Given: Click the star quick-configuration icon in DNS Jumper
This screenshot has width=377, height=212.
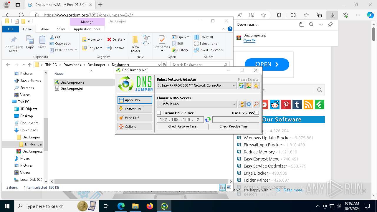Looking at the screenshot, I should [x=256, y=86].
